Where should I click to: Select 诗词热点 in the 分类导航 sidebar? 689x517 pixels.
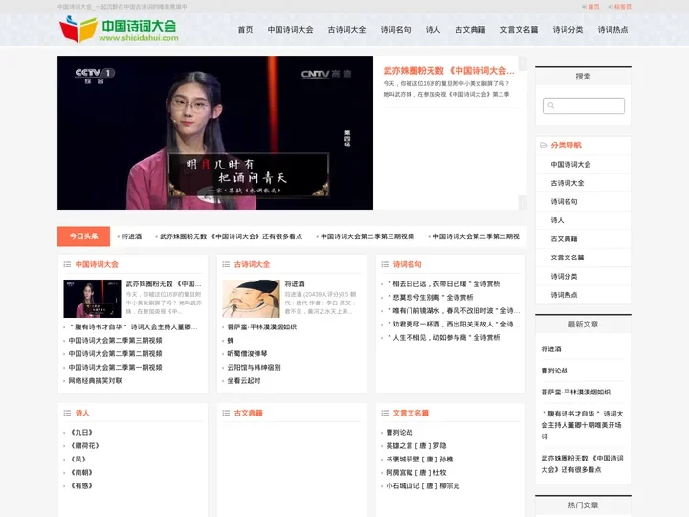coord(564,295)
